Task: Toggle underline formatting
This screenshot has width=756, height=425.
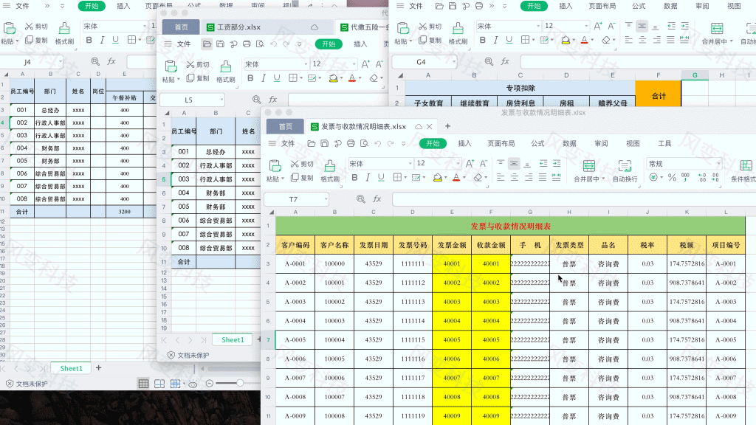Action: (x=381, y=177)
